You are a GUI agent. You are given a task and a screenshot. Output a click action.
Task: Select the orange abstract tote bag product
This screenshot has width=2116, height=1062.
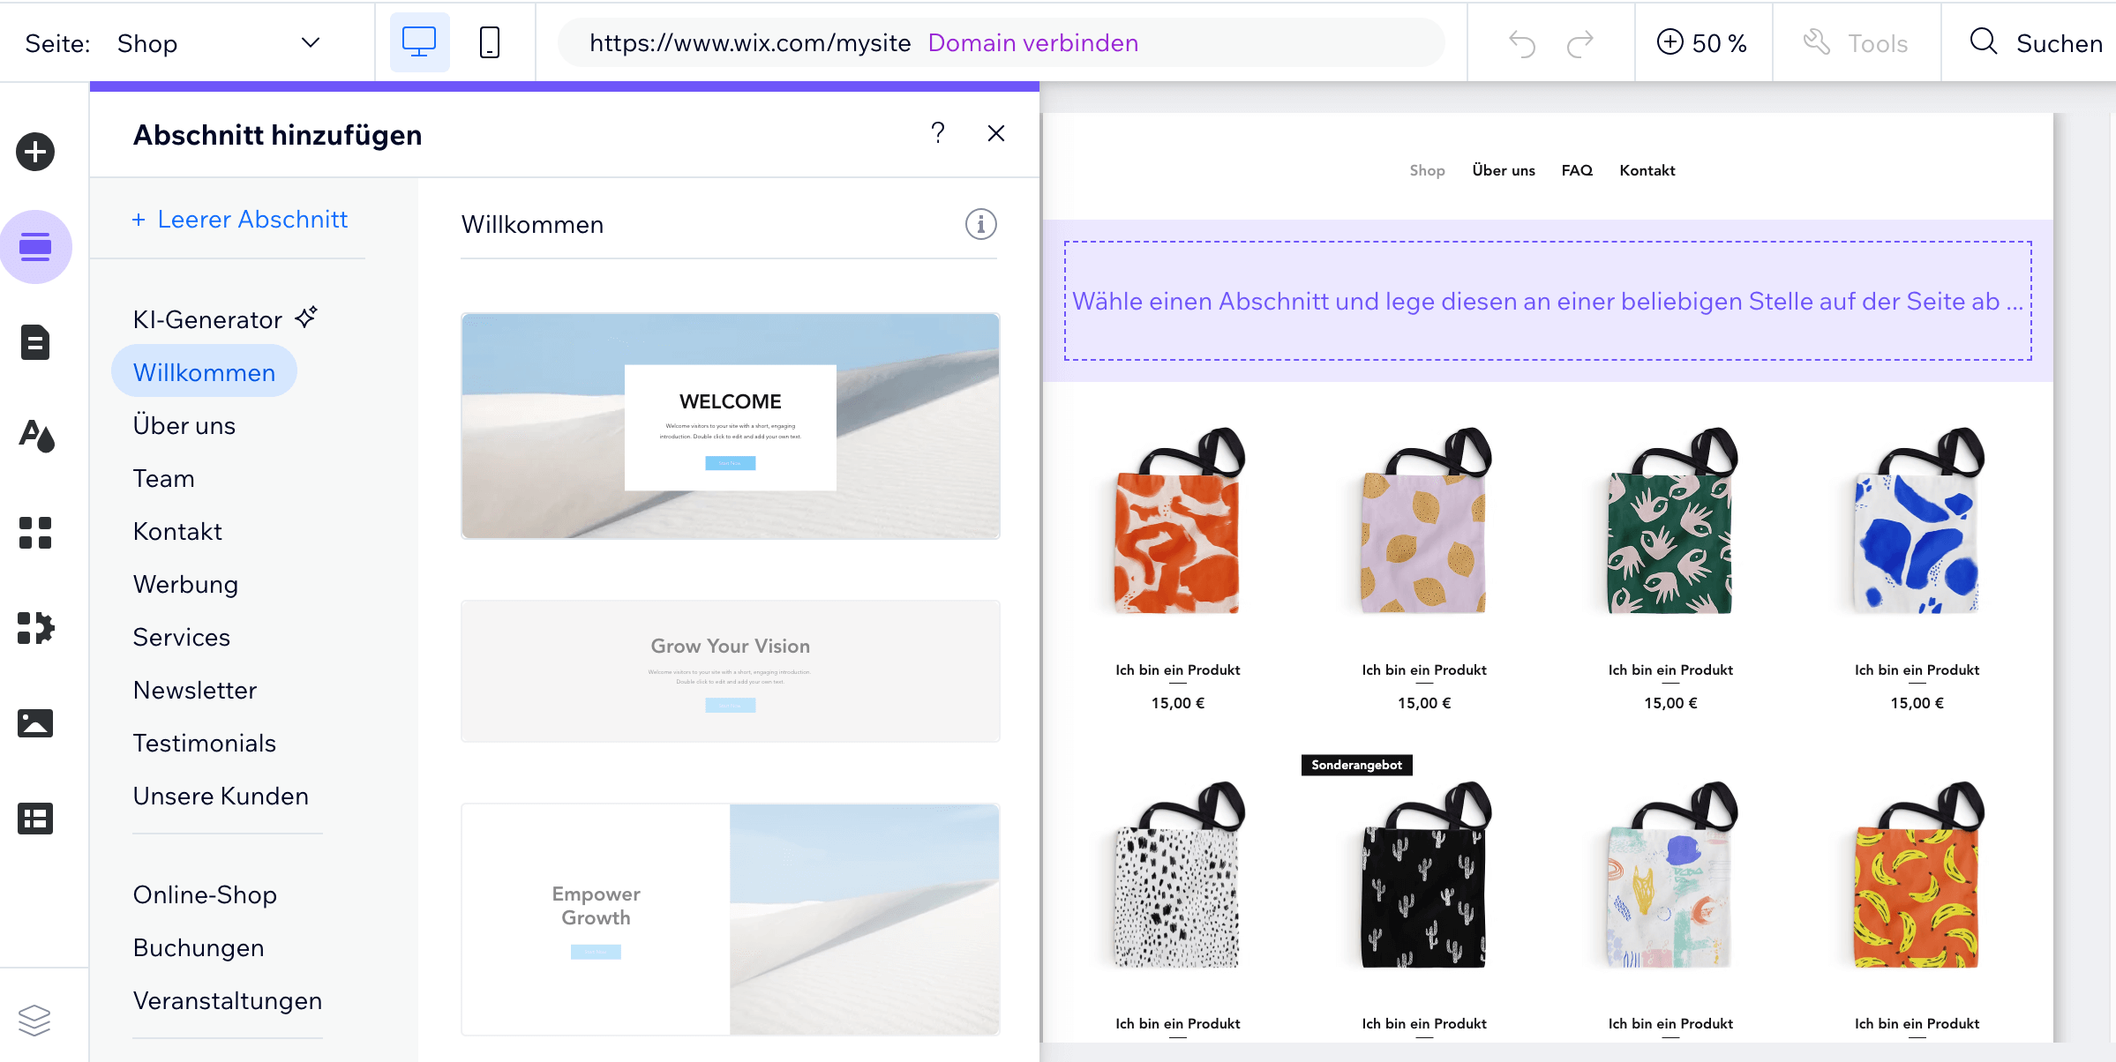click(x=1177, y=521)
